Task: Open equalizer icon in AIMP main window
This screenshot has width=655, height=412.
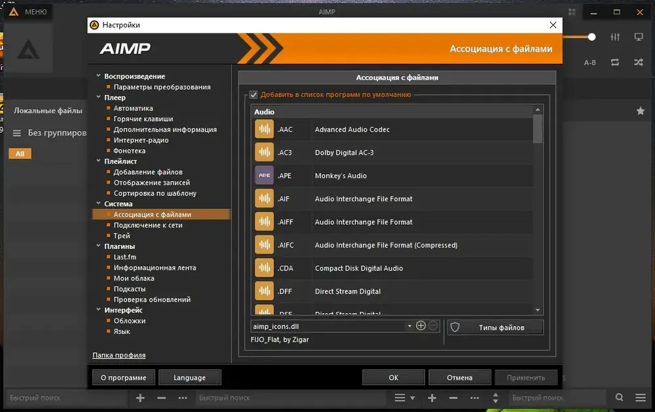Action: pos(615,37)
